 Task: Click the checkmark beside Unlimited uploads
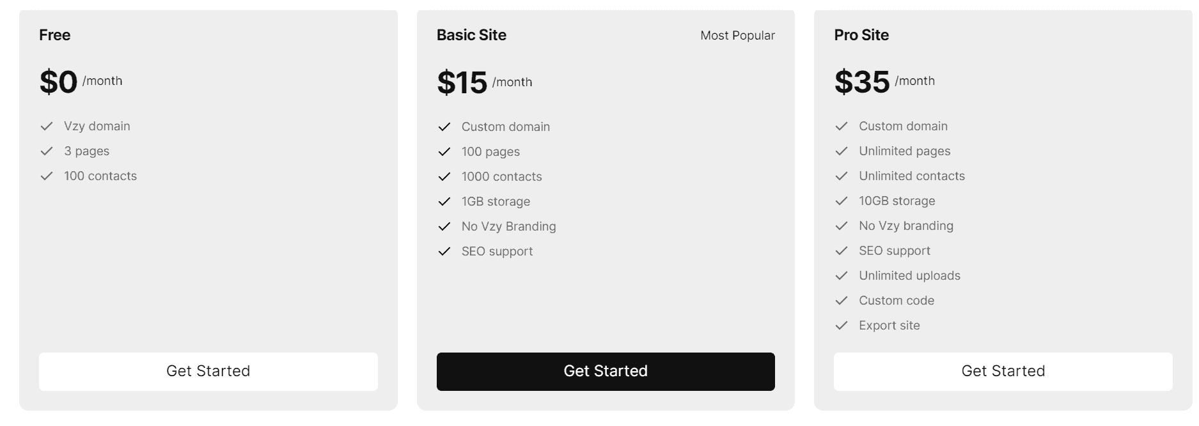(842, 275)
